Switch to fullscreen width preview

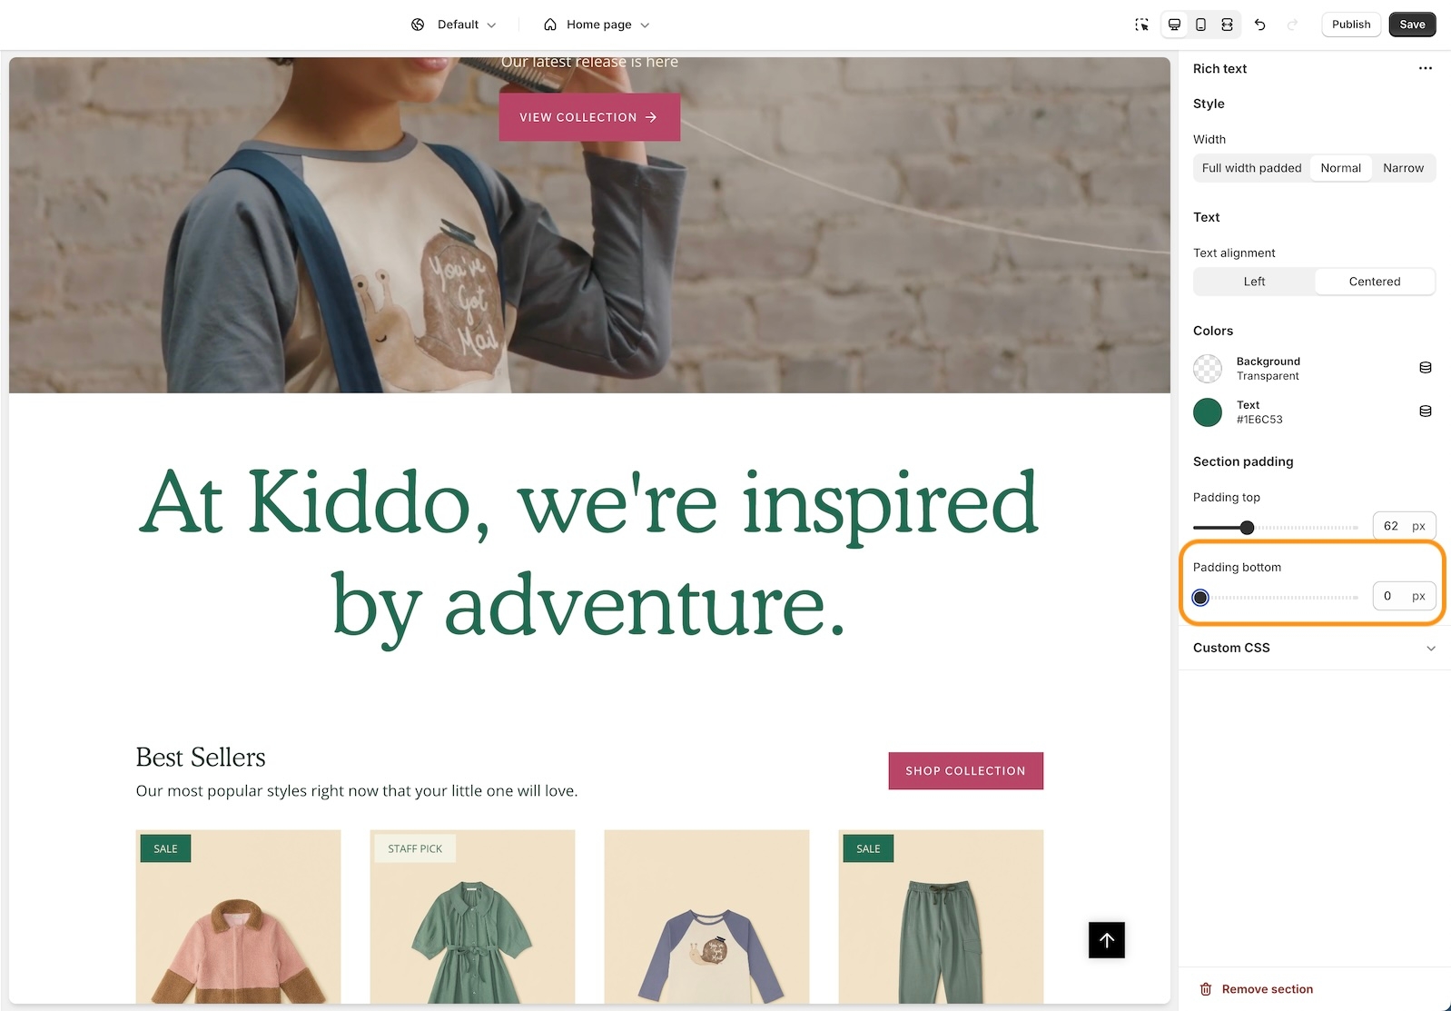click(1227, 25)
